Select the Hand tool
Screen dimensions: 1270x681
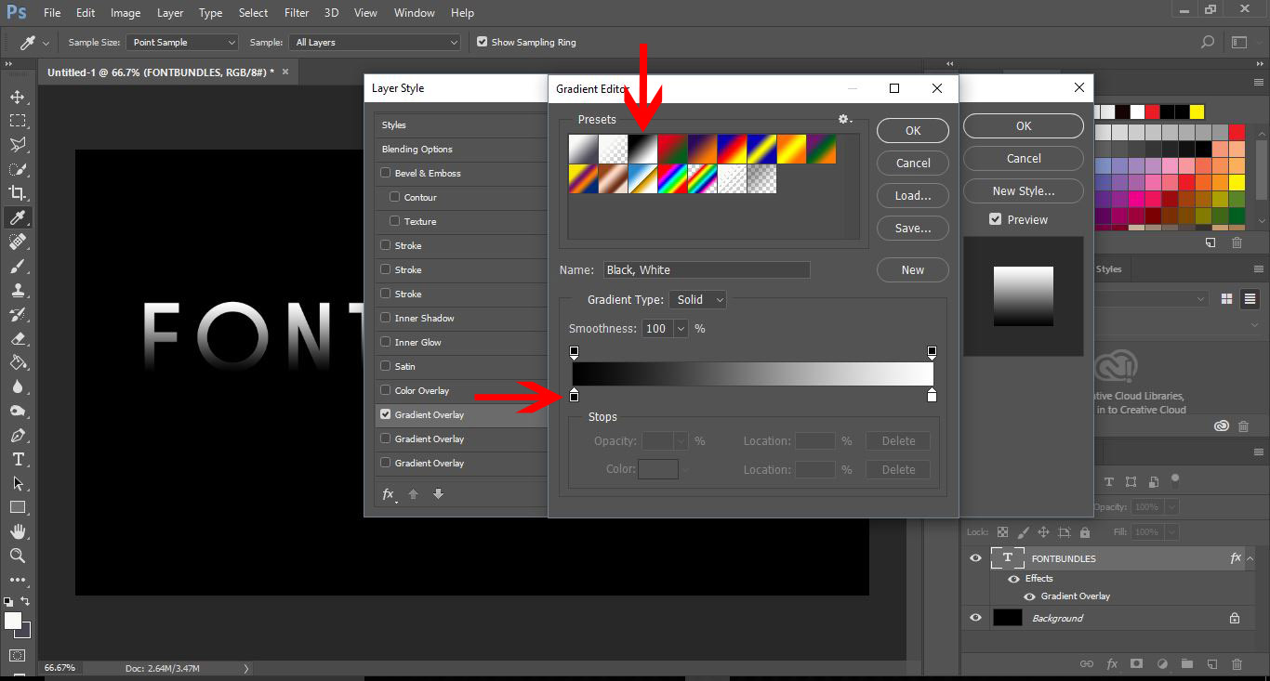[x=18, y=531]
